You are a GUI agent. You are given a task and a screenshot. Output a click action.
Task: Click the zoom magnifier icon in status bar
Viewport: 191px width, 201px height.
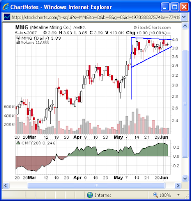click(155, 195)
